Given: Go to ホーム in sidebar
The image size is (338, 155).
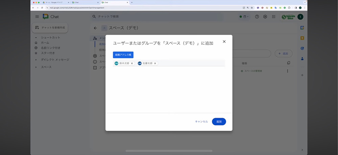Looking at the screenshot, I should (45, 43).
